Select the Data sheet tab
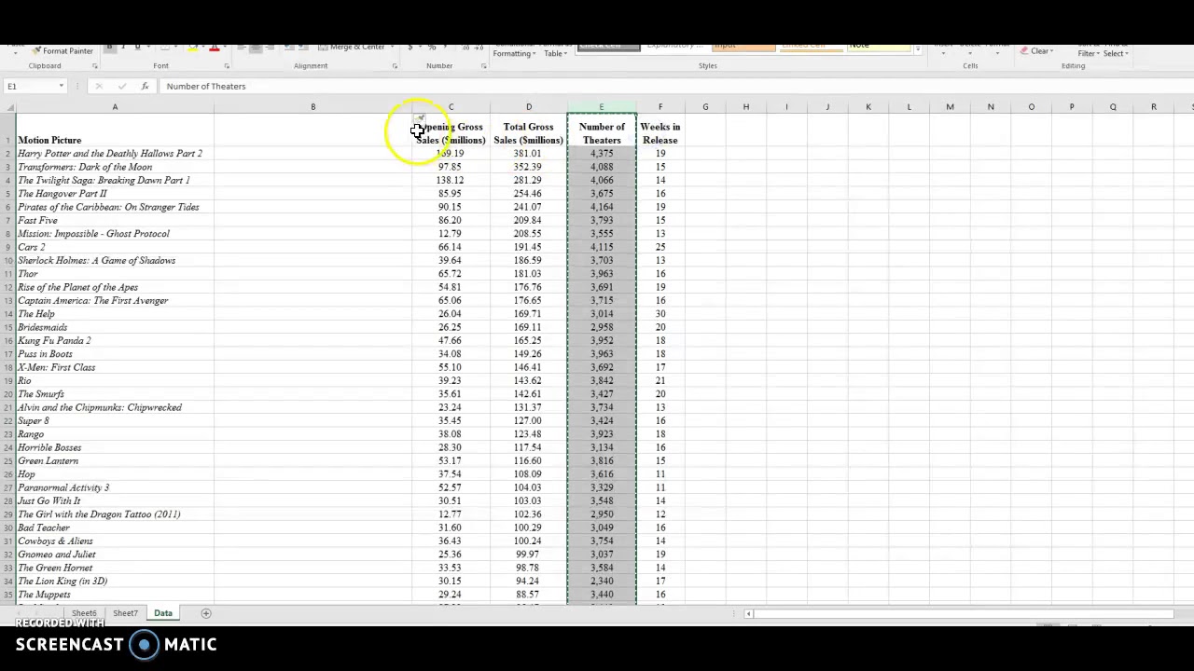 click(x=163, y=613)
